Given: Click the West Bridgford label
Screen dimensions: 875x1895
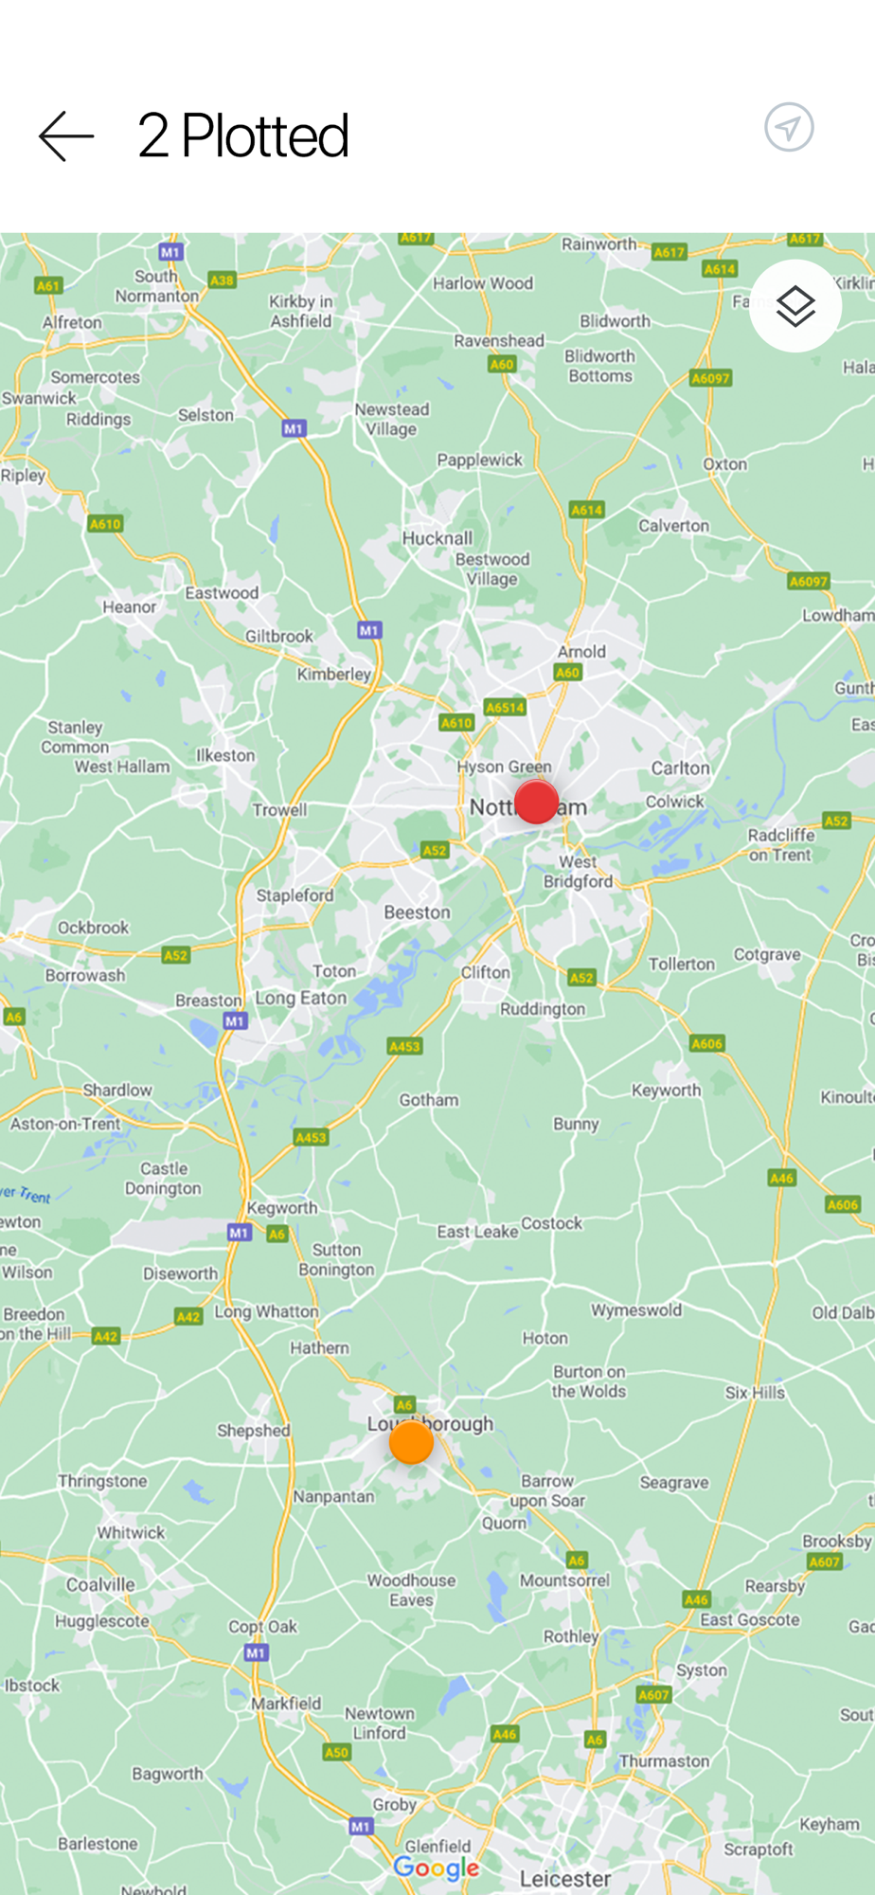Looking at the screenshot, I should coord(578,872).
